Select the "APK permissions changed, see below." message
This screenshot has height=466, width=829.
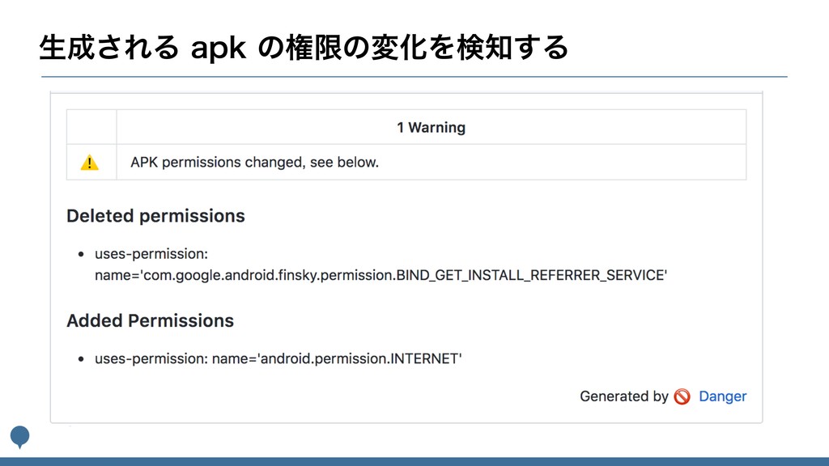pos(254,163)
